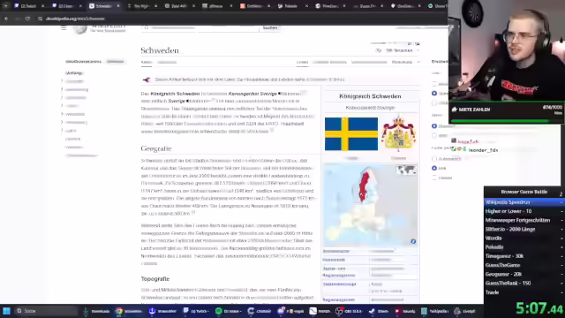Play the audio icon after bold Sverige
The height and width of the screenshot is (318, 565).
pyautogui.click(x=187, y=101)
